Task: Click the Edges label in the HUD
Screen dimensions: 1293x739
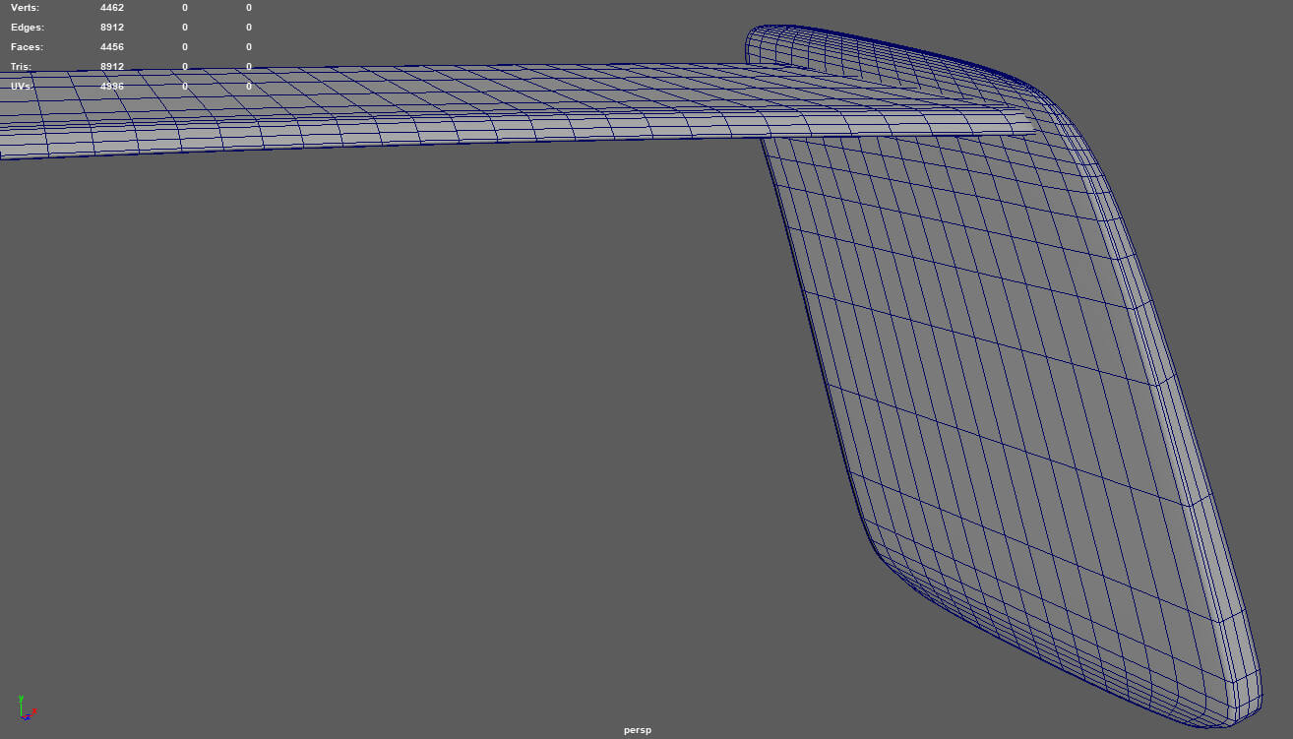Action: point(27,28)
